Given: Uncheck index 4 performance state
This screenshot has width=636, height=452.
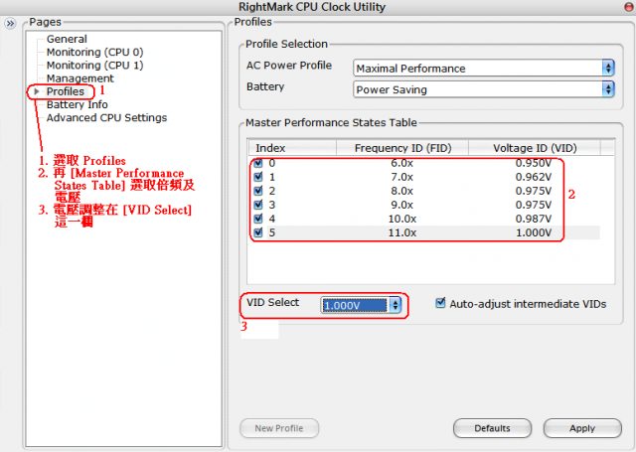Looking at the screenshot, I should tap(258, 219).
